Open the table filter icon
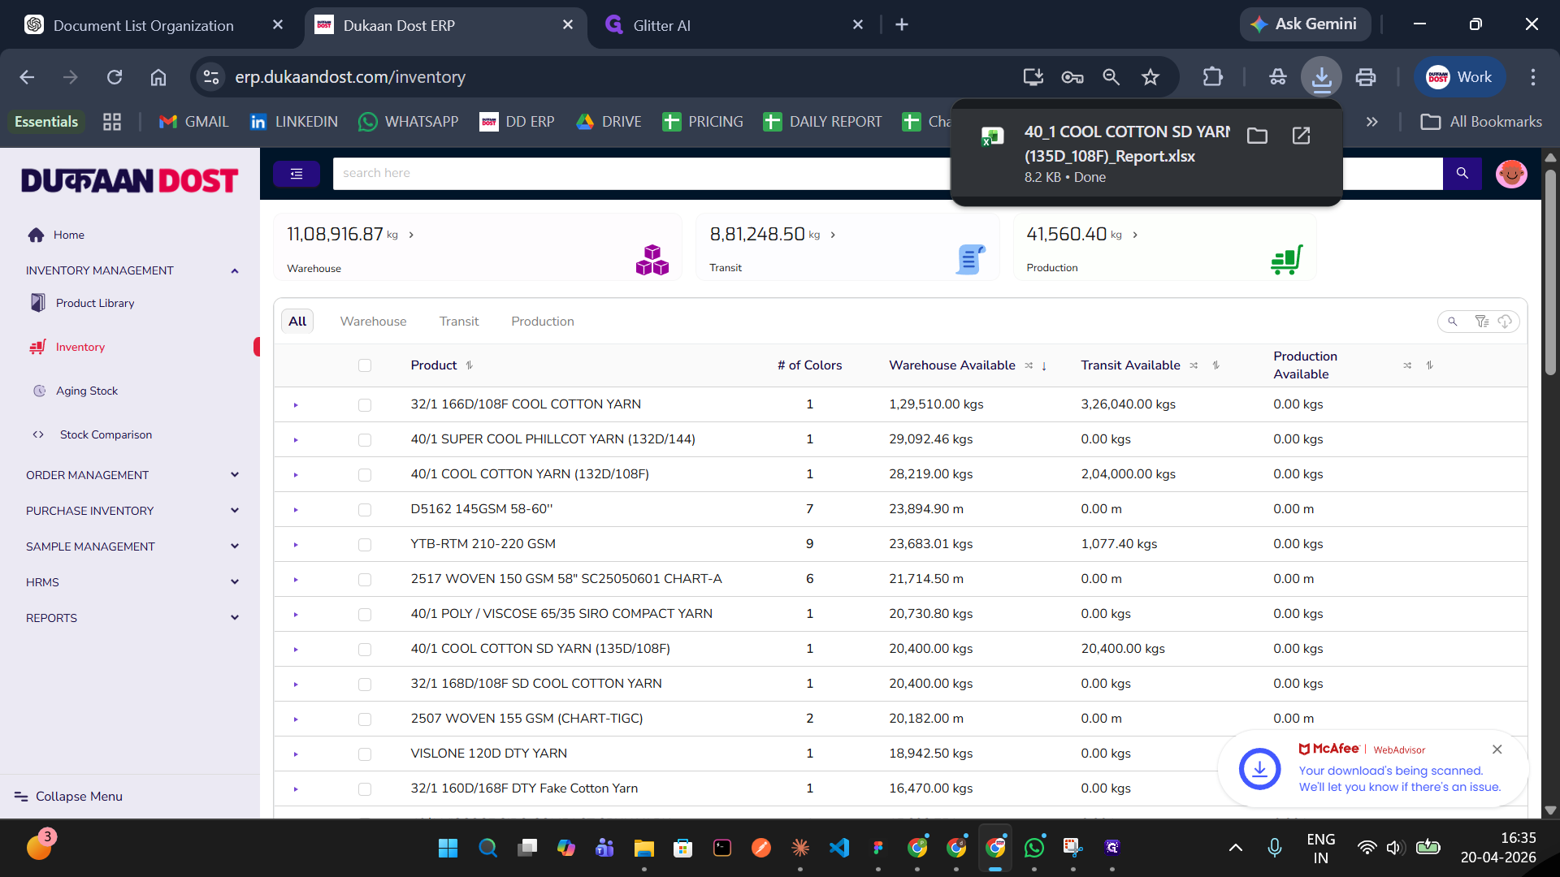This screenshot has width=1560, height=877. [x=1481, y=322]
